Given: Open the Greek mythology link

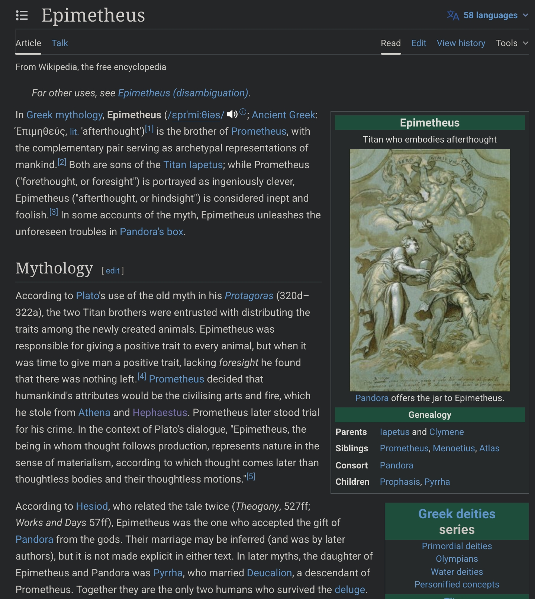Looking at the screenshot, I should pyautogui.click(x=64, y=115).
